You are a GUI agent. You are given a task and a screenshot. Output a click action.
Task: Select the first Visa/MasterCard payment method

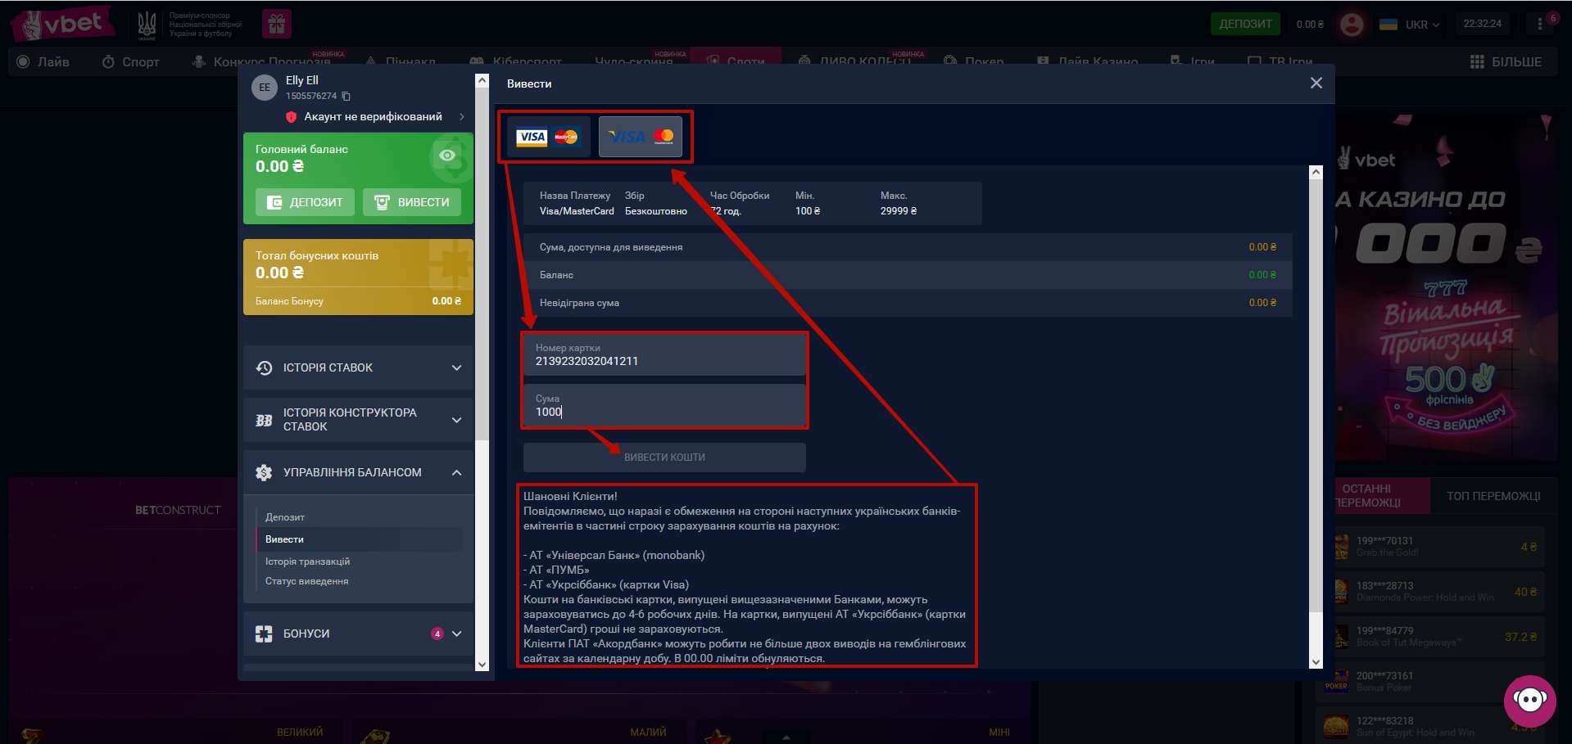[548, 137]
